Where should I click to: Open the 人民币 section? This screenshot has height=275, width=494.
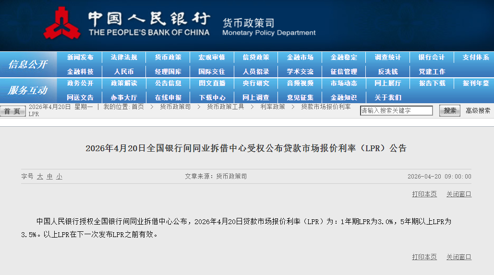point(124,72)
